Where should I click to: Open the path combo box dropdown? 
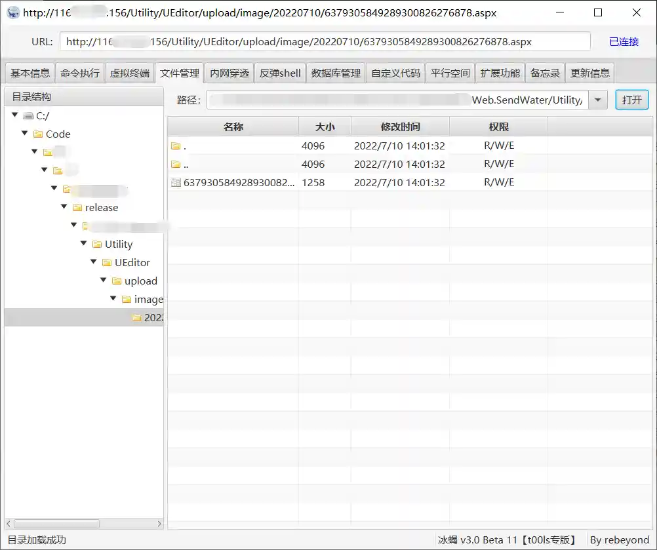597,100
